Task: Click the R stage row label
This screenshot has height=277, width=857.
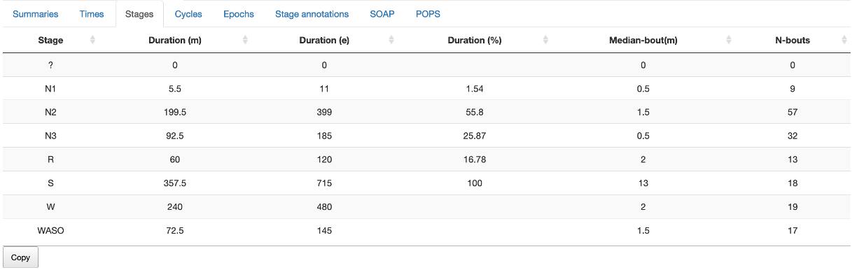Action: click(x=50, y=159)
